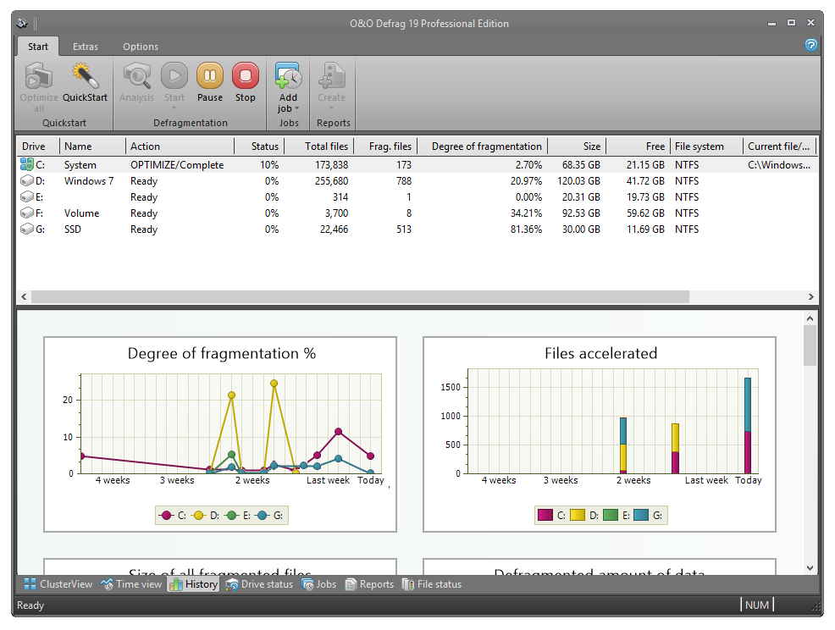Sort drives by Free column header
The width and height of the screenshot is (835, 630).
click(x=655, y=146)
